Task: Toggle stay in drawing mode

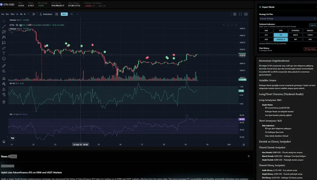Action: (4, 84)
